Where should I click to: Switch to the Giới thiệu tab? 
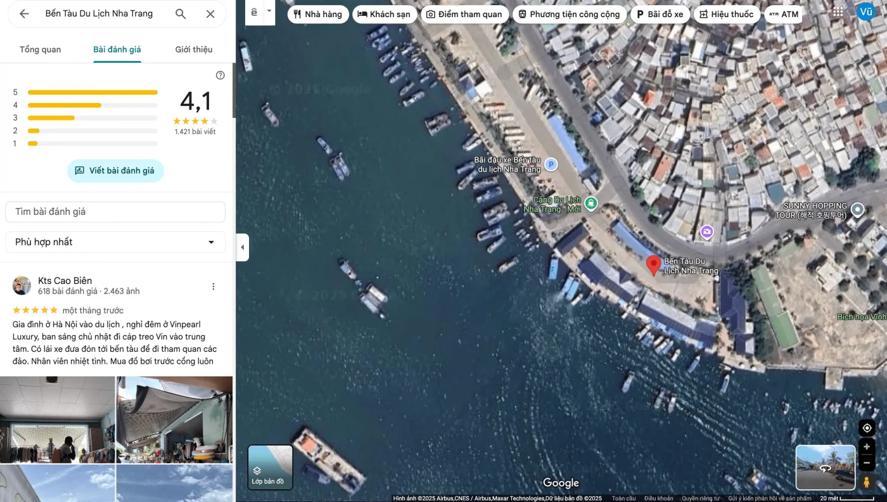tap(194, 49)
